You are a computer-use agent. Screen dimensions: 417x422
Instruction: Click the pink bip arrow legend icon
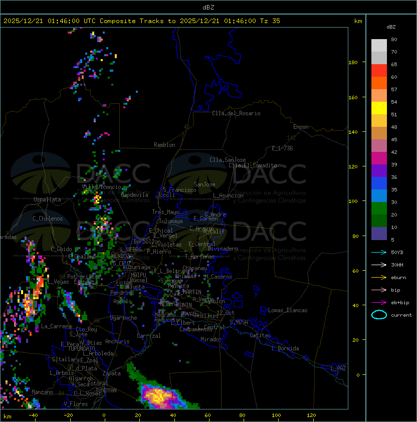click(x=379, y=290)
